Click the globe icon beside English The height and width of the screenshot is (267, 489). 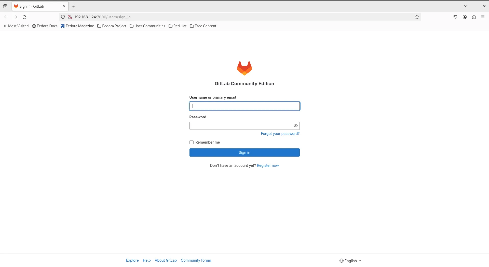[342, 261]
